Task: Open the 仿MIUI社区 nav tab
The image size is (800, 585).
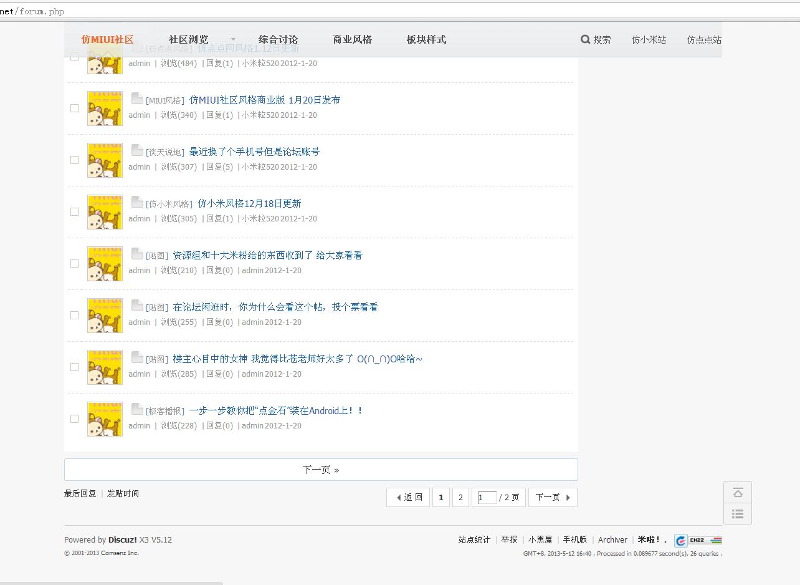Action: click(x=107, y=39)
